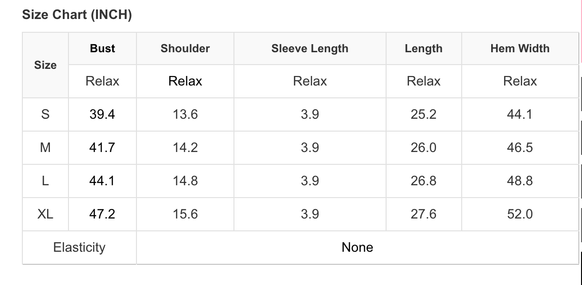Screen dimensions: 582x285
Task: Select the 46.5 hem width cell
Action: pyautogui.click(x=520, y=148)
